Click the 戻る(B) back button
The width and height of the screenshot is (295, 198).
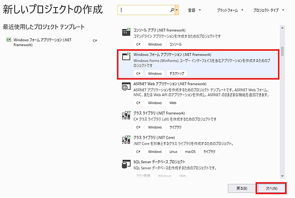[x=242, y=189]
